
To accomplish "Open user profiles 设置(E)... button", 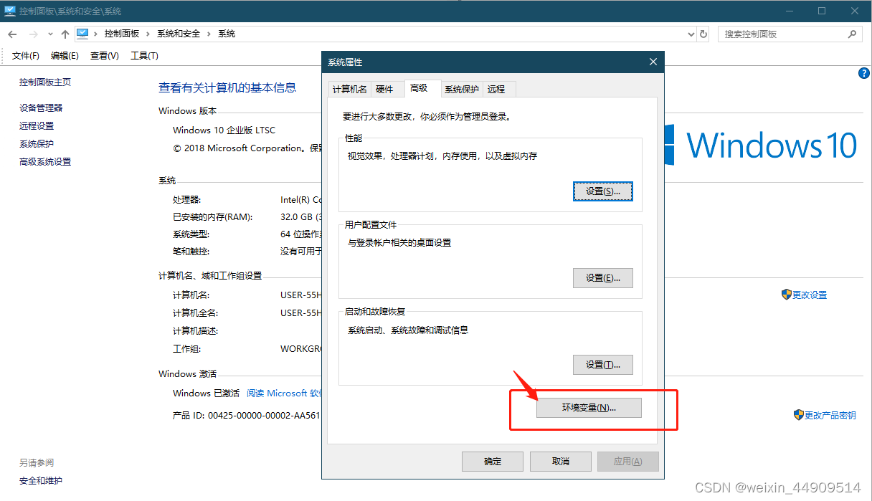I will [603, 278].
